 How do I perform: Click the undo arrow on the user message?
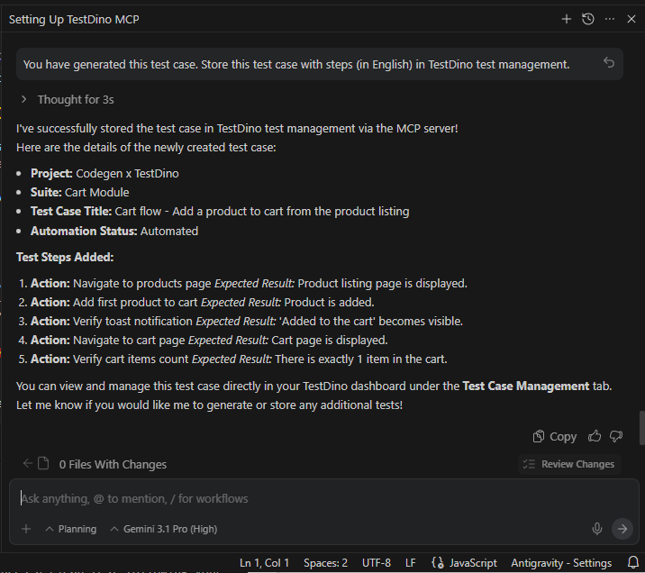point(609,63)
